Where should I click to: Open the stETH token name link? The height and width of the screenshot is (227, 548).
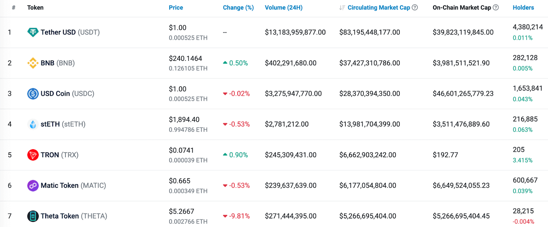(63, 124)
